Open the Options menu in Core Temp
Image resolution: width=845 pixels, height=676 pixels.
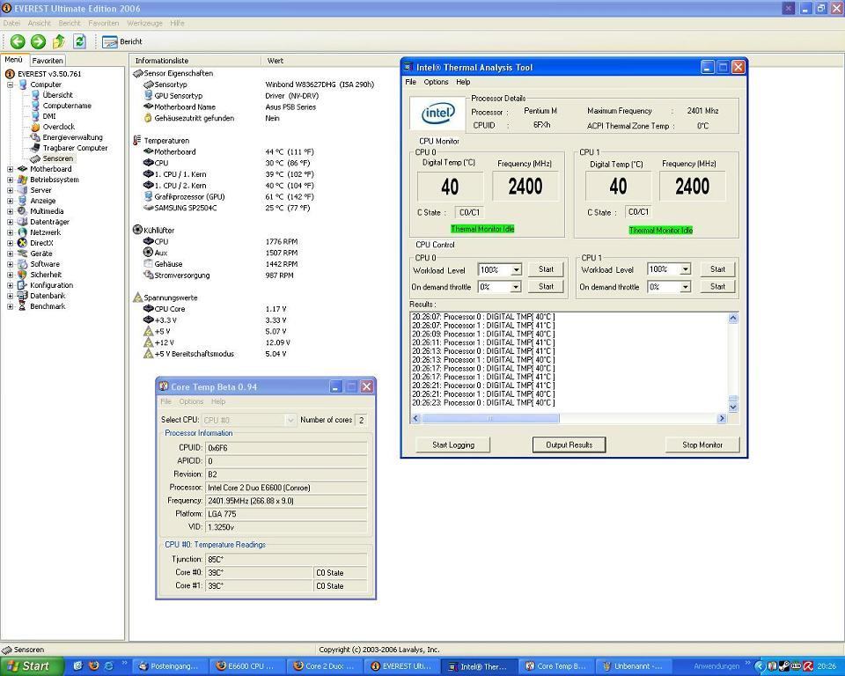(x=191, y=401)
